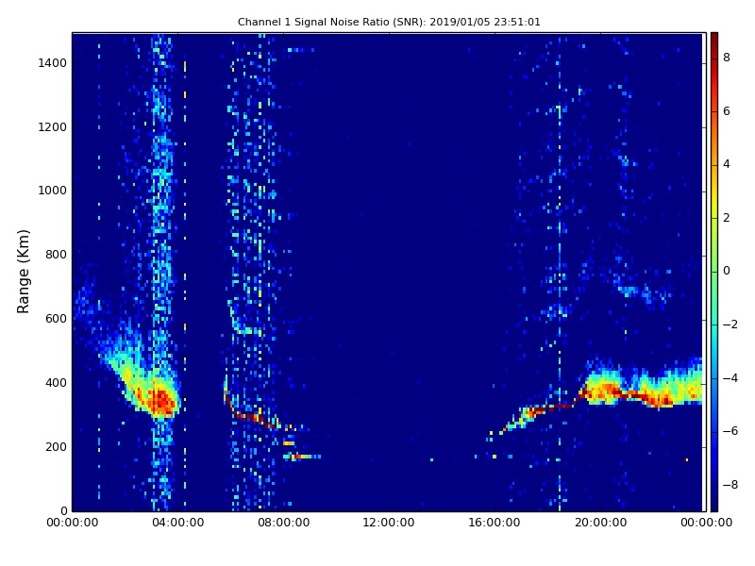Click the 800 tick label on range axis
The width and height of the screenshot is (755, 566).
pyautogui.click(x=56, y=255)
